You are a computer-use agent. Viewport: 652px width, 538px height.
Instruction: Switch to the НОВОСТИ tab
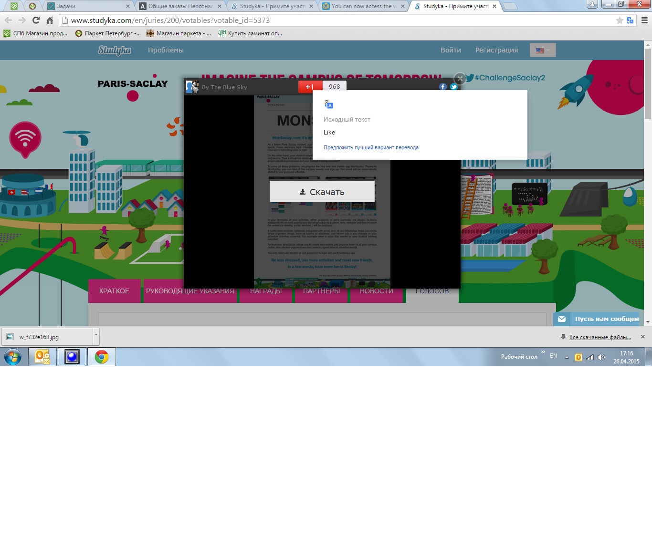click(377, 291)
